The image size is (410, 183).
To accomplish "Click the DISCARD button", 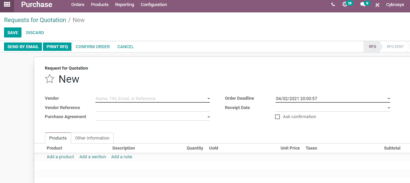I will [x=35, y=32].
